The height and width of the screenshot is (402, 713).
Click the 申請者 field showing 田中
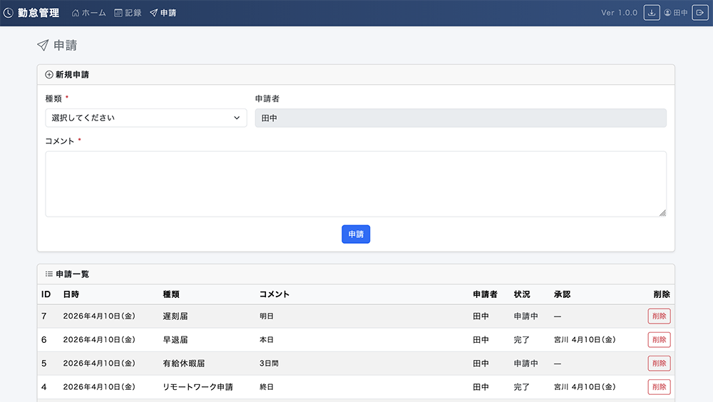461,118
